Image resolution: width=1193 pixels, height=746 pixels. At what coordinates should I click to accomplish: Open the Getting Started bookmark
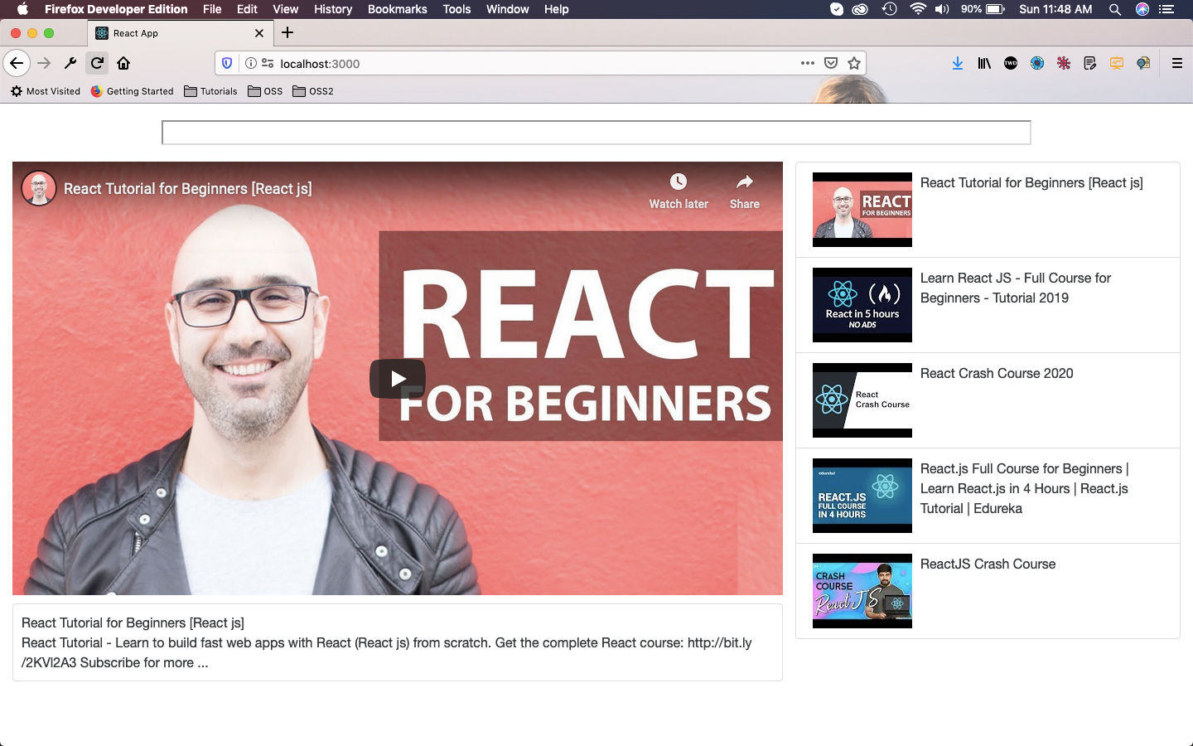click(133, 91)
